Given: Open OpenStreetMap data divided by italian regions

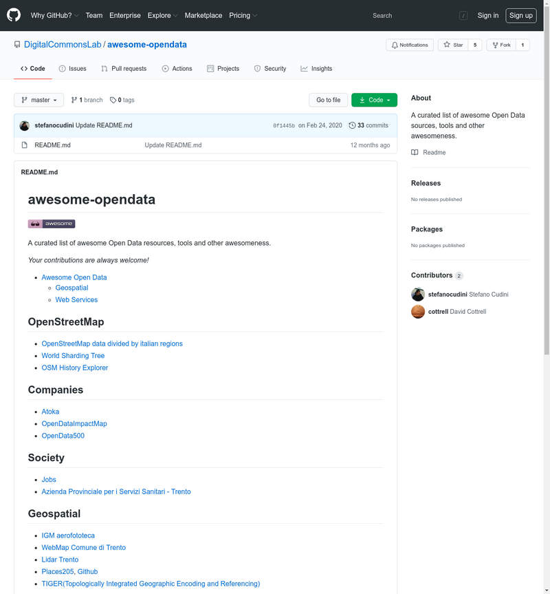Looking at the screenshot, I should coord(112,343).
